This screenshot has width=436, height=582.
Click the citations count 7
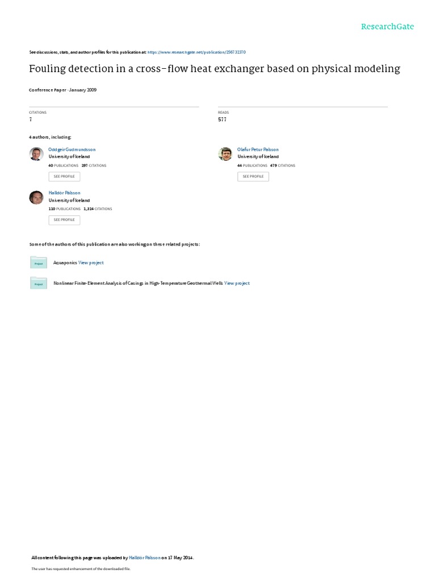pos(31,119)
